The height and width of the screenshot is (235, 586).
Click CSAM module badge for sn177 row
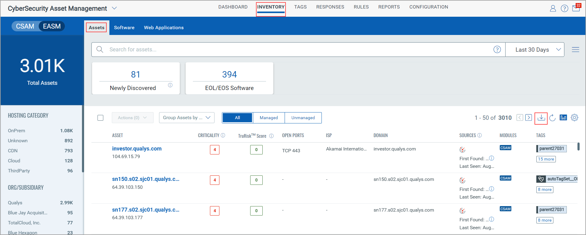[x=506, y=209]
